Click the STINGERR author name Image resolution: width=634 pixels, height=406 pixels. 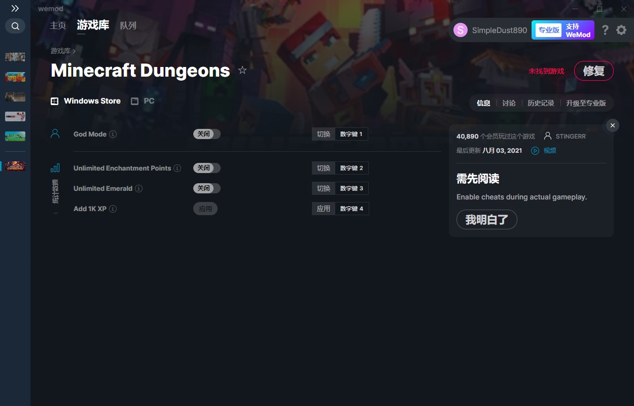pos(571,137)
